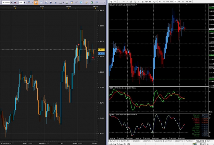Click the green picture icon in left toolbar

(x=92, y=2)
